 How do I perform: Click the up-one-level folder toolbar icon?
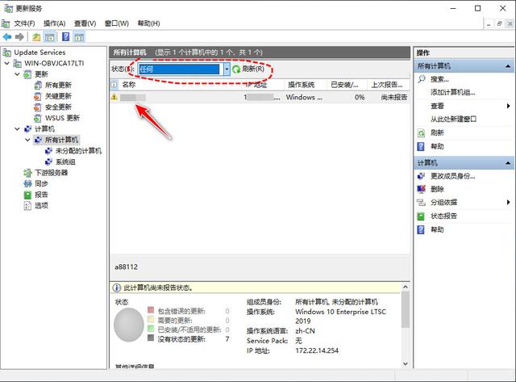point(36,37)
